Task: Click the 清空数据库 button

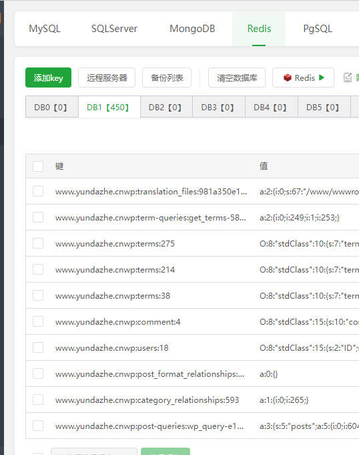Action: [237, 78]
